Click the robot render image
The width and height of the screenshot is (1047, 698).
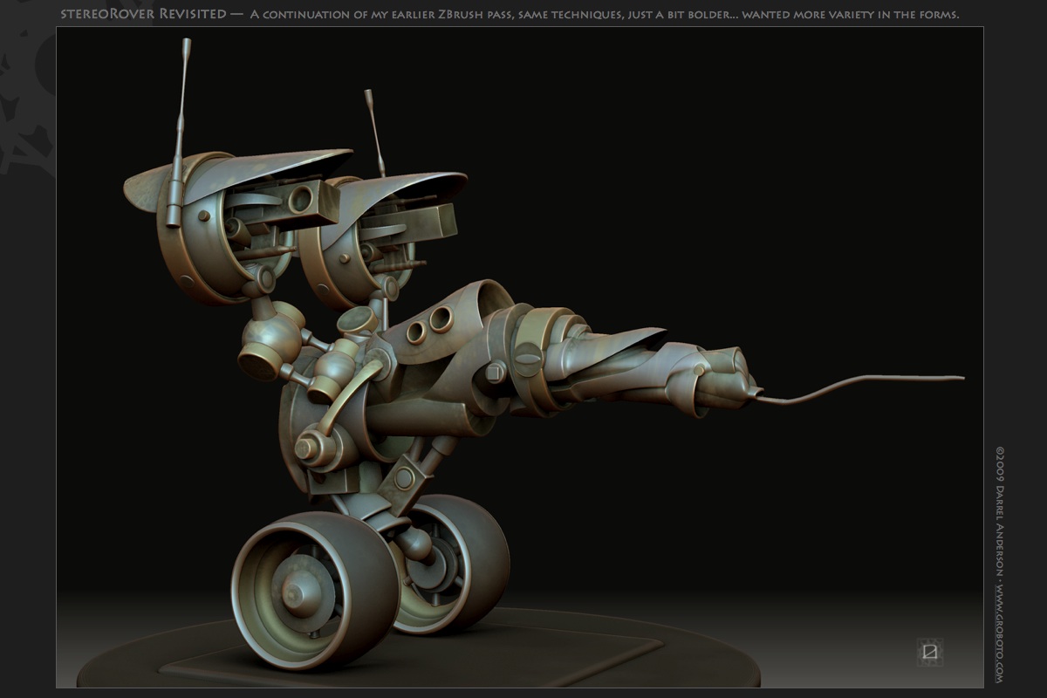point(520,357)
